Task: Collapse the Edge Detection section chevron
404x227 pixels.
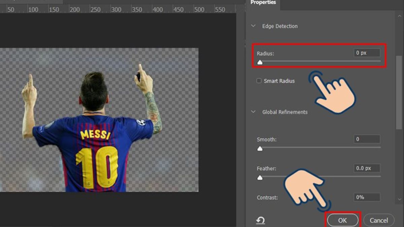Action: pyautogui.click(x=253, y=26)
